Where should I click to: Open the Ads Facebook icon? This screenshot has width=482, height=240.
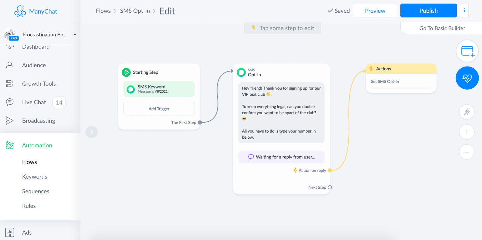[10, 232]
